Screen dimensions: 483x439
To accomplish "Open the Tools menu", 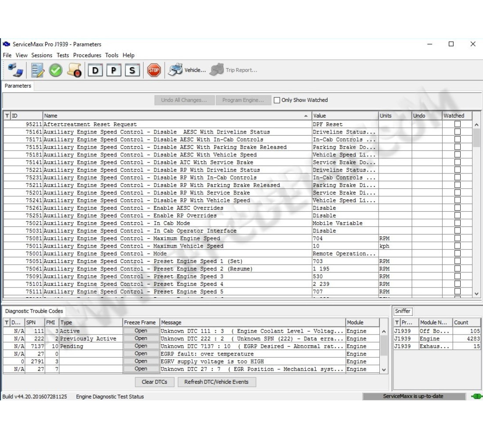I will tap(112, 55).
